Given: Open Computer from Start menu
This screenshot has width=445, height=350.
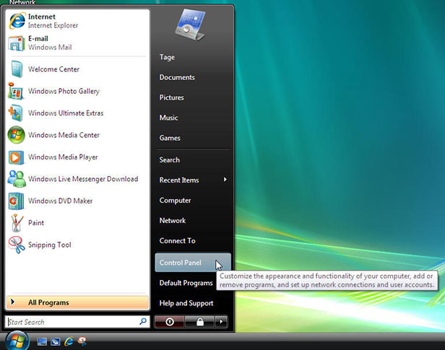Looking at the screenshot, I should click(175, 201).
